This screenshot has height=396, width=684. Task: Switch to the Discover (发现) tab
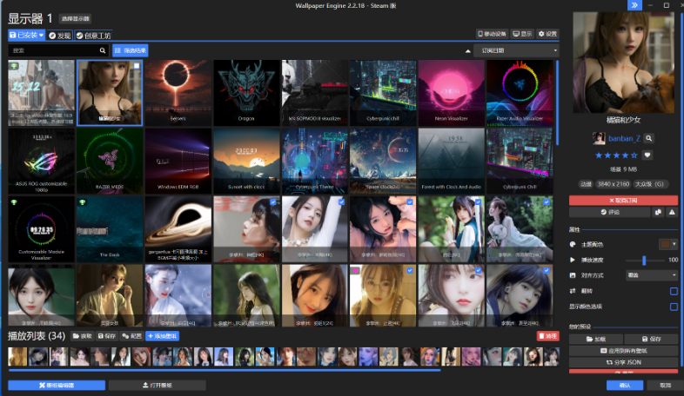coord(60,36)
